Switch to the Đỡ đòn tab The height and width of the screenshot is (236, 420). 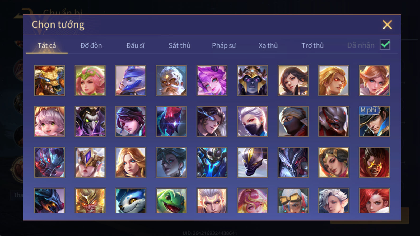coord(91,45)
